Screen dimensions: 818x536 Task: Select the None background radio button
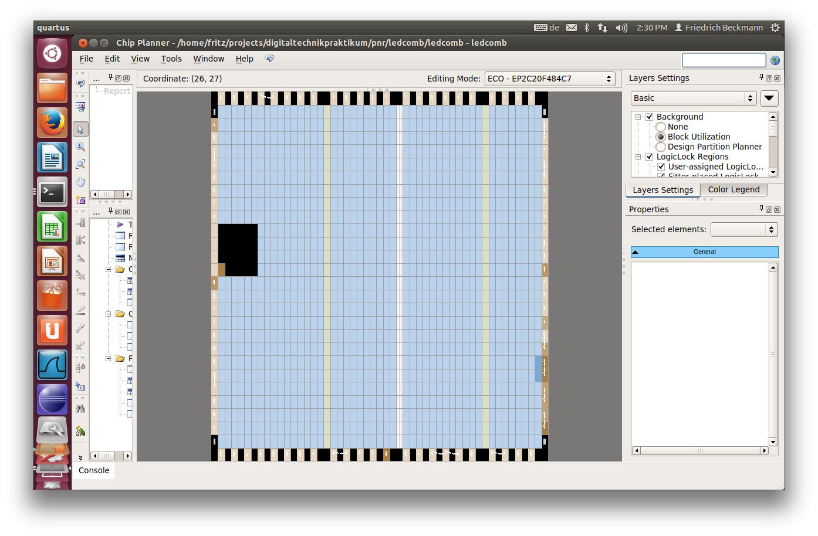[x=661, y=127]
